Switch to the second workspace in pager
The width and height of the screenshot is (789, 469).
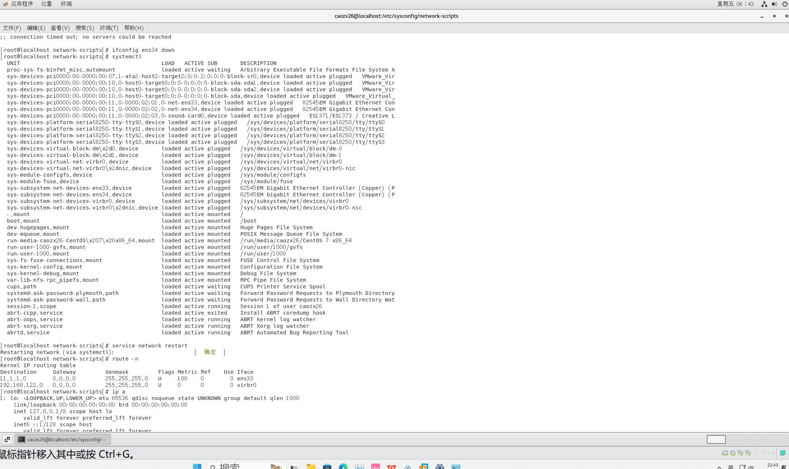tap(737, 439)
